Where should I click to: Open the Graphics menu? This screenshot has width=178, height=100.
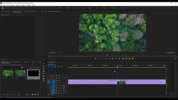[23, 5]
